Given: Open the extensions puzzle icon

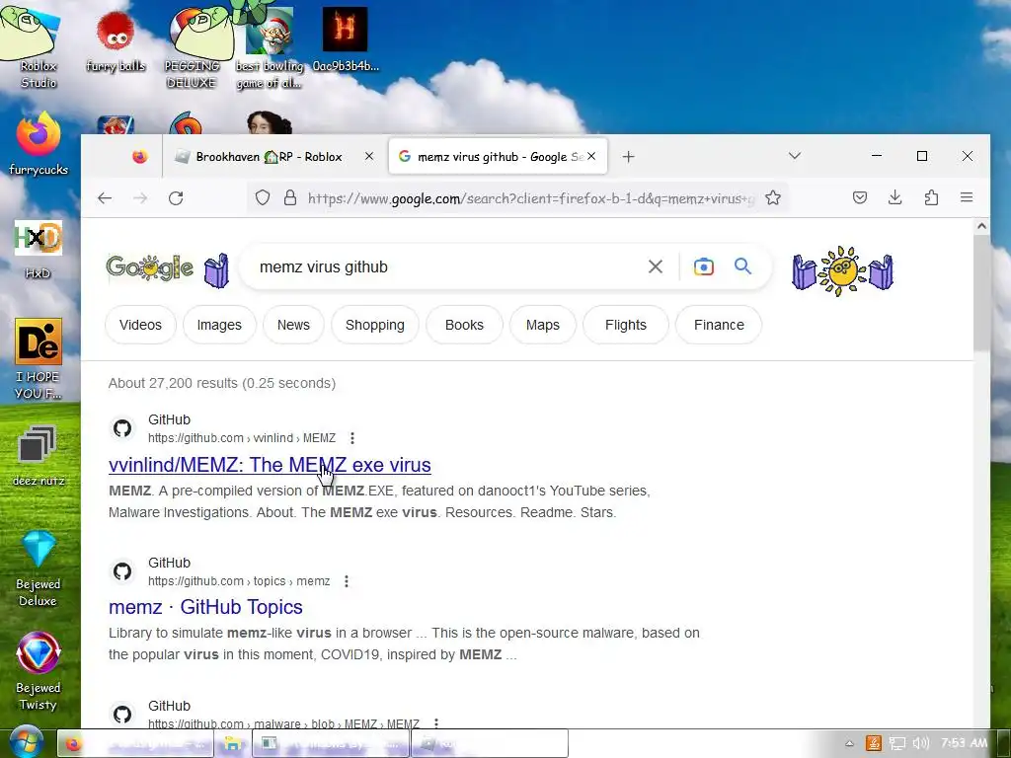Looking at the screenshot, I should coord(931,197).
